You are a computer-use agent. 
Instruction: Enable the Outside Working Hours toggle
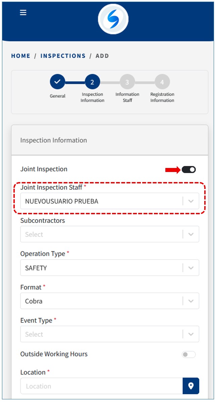pyautogui.click(x=188, y=354)
